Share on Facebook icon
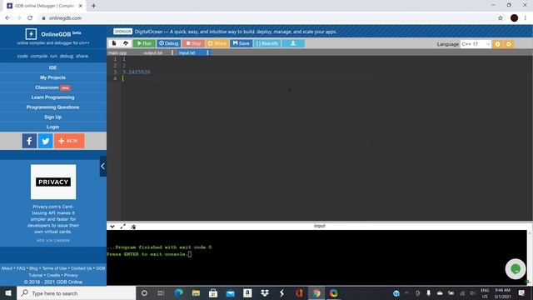The width and height of the screenshot is (533, 300). (x=29, y=141)
